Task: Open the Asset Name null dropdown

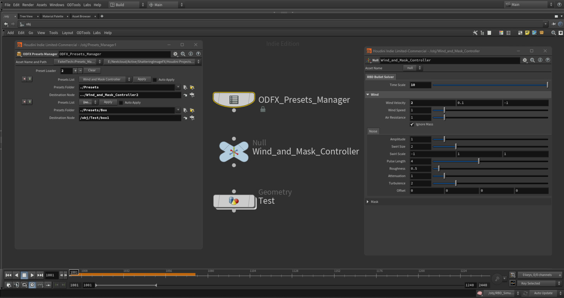Action: [x=412, y=68]
